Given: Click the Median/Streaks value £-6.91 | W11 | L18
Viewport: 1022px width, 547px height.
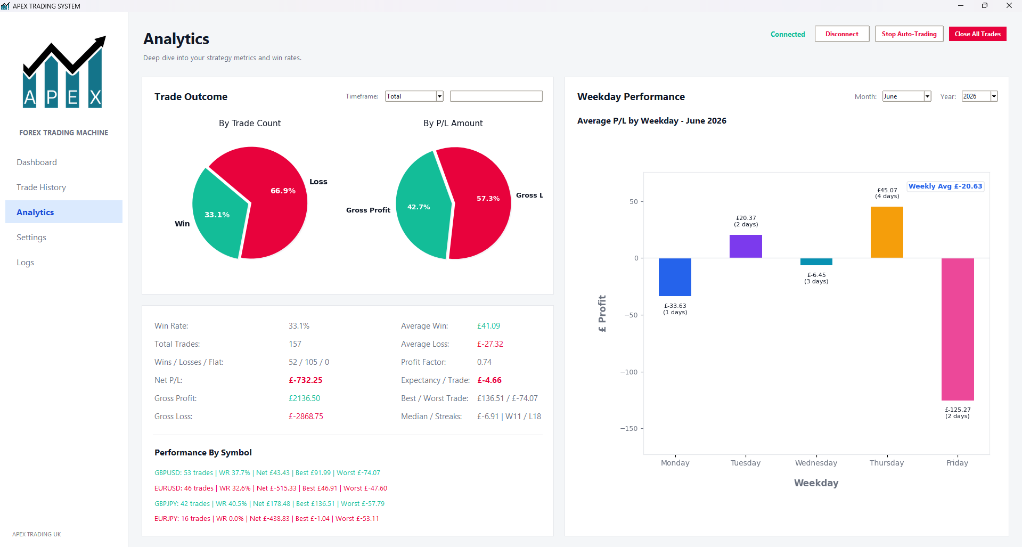Looking at the screenshot, I should (x=509, y=416).
